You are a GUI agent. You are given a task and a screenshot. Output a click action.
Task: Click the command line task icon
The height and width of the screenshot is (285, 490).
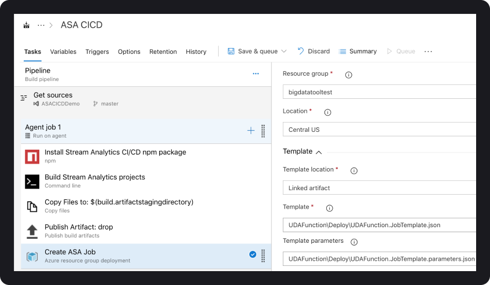point(32,182)
